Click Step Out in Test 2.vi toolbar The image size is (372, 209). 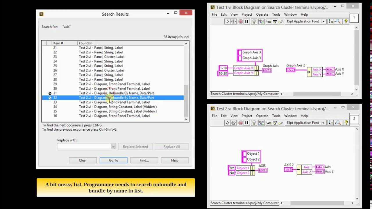click(x=280, y=123)
